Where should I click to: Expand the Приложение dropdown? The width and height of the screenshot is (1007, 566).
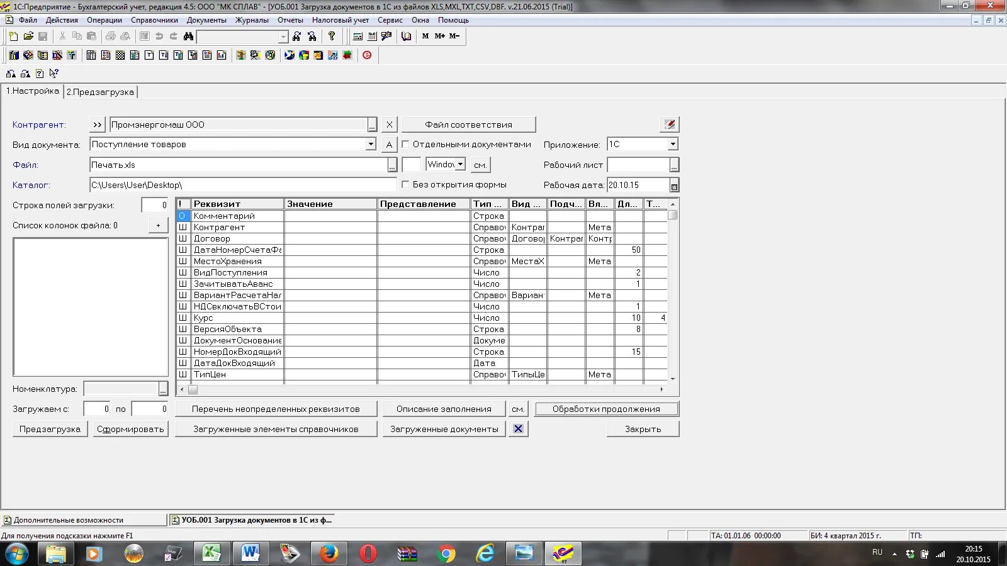click(673, 144)
